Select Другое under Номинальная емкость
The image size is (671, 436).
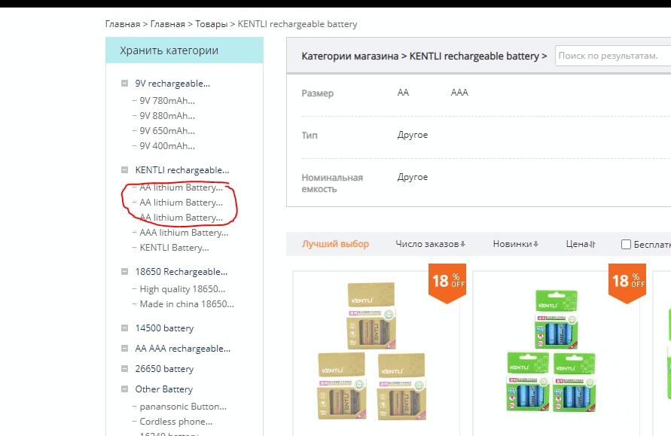(x=413, y=177)
